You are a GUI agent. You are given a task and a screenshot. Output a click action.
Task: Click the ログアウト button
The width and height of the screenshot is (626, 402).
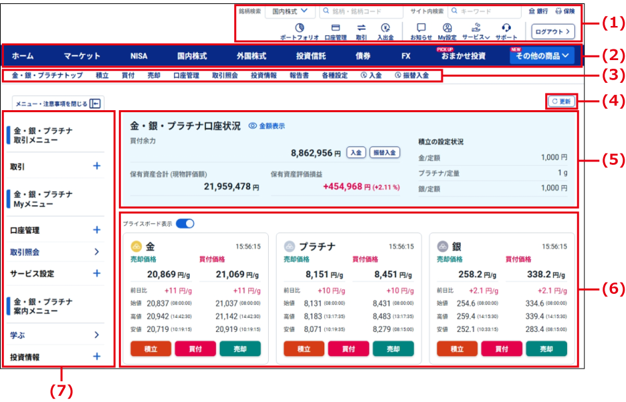[552, 31]
